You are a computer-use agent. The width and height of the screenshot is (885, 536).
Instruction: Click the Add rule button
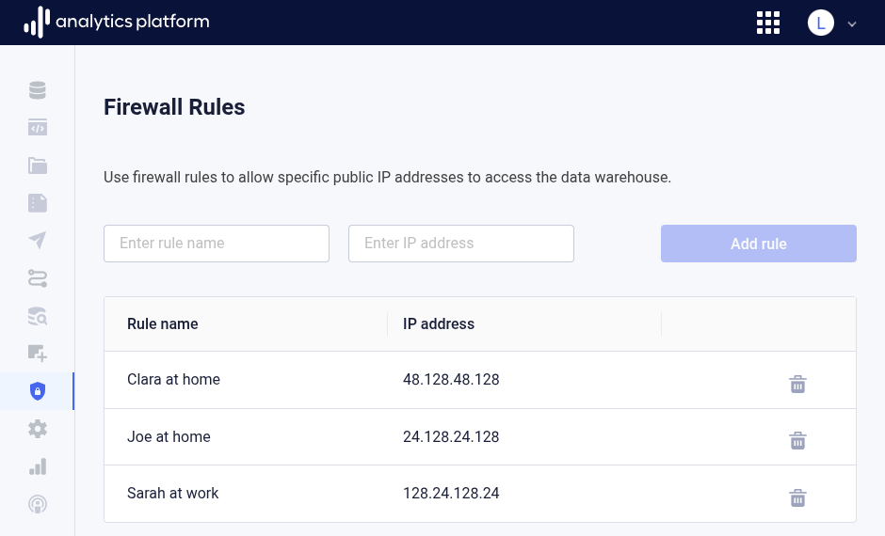pyautogui.click(x=759, y=244)
